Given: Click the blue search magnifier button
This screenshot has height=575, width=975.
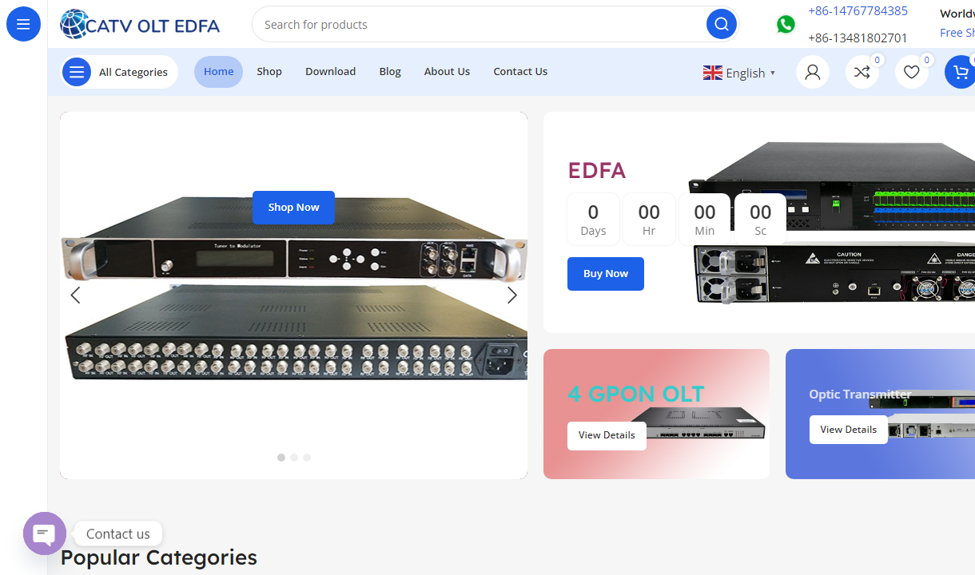Looking at the screenshot, I should pyautogui.click(x=721, y=24).
